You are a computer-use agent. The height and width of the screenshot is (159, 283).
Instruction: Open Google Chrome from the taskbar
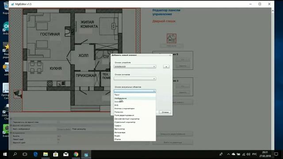point(76,154)
